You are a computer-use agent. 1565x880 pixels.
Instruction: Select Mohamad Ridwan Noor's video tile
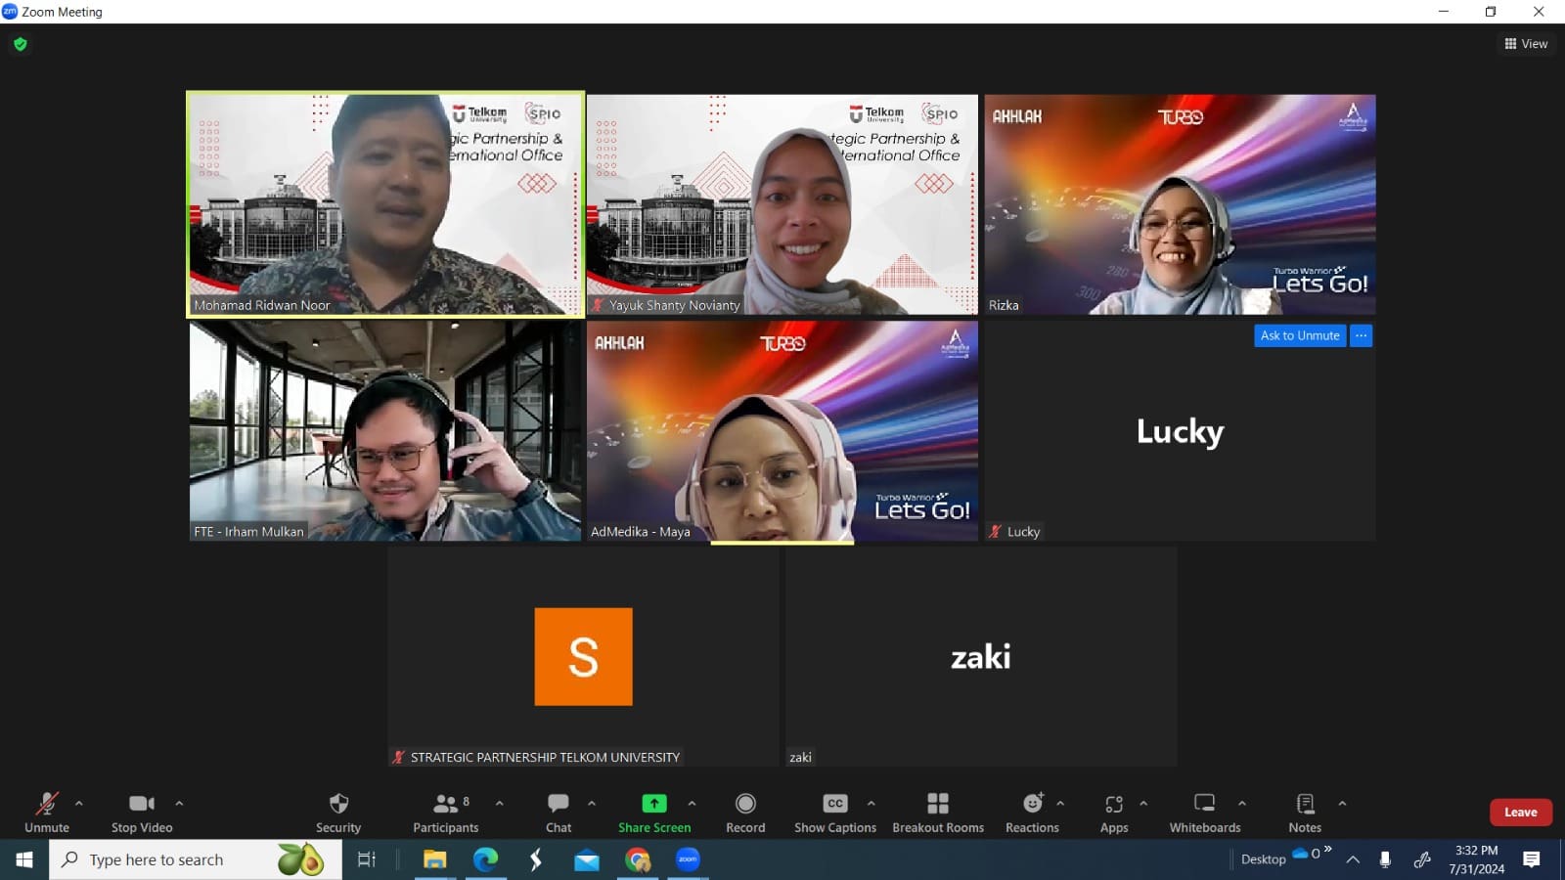click(385, 204)
